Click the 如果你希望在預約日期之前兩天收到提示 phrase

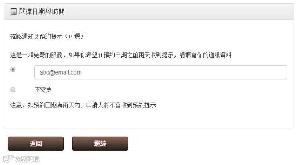click(121, 55)
